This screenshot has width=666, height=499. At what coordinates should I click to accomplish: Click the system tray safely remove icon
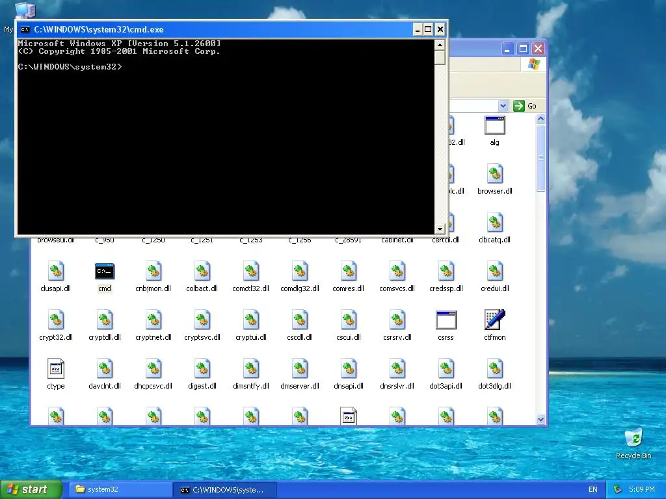click(x=618, y=490)
